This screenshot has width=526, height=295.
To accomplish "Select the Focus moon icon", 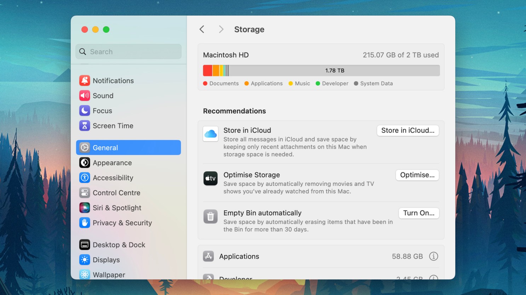I will (85, 110).
